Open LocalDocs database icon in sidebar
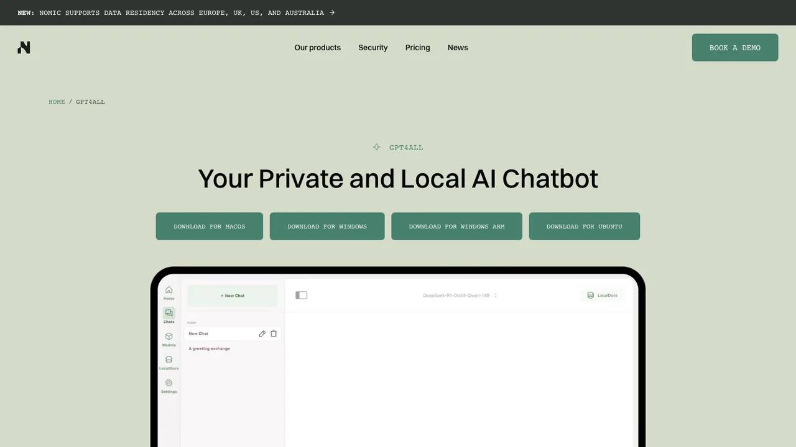This screenshot has width=796, height=447. pos(169,359)
